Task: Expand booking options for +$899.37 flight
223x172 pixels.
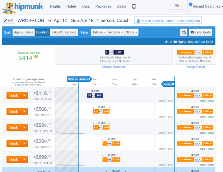Action: (x=24, y=159)
